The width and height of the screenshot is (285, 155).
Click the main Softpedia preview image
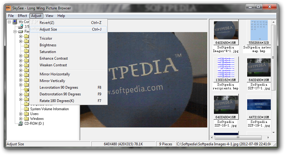pos(144,80)
